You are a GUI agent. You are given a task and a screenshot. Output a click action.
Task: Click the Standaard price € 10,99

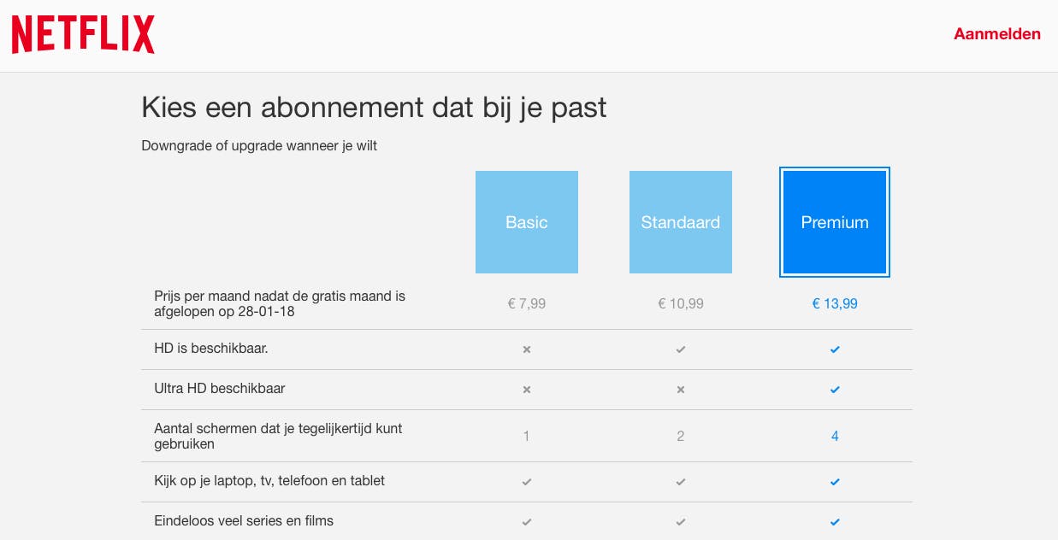[x=681, y=303]
